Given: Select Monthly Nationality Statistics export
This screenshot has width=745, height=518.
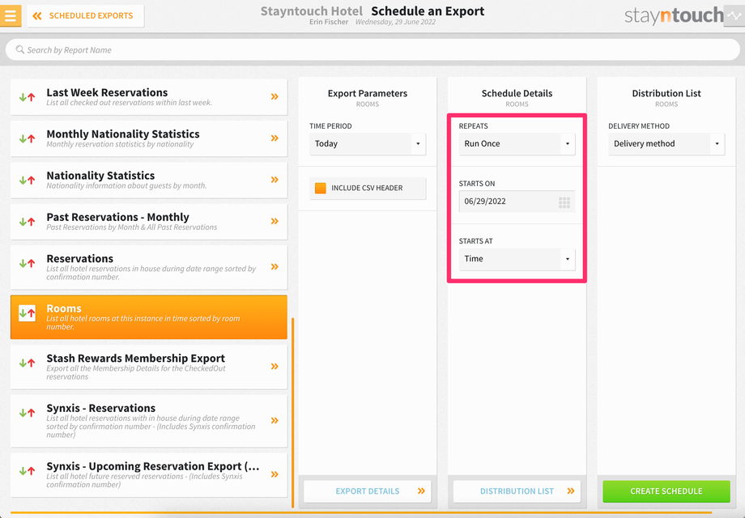Looking at the screenshot, I should point(149,138).
